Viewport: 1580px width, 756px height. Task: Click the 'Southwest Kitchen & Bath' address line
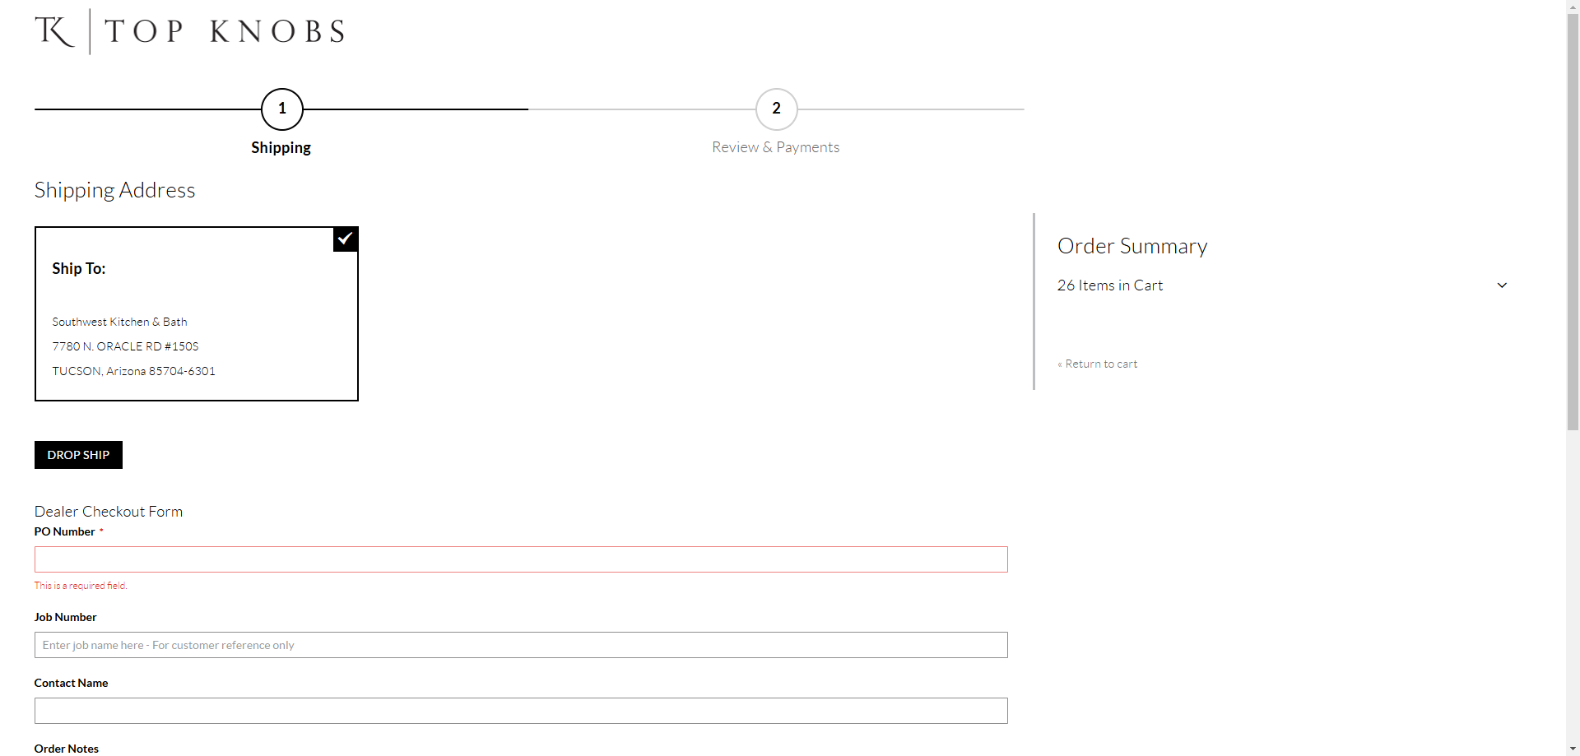tap(119, 322)
